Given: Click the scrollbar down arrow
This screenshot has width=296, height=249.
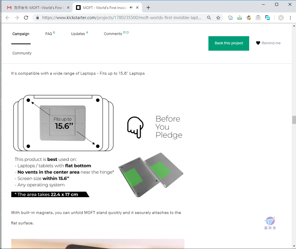Looking at the screenshot, I should click(294, 246).
